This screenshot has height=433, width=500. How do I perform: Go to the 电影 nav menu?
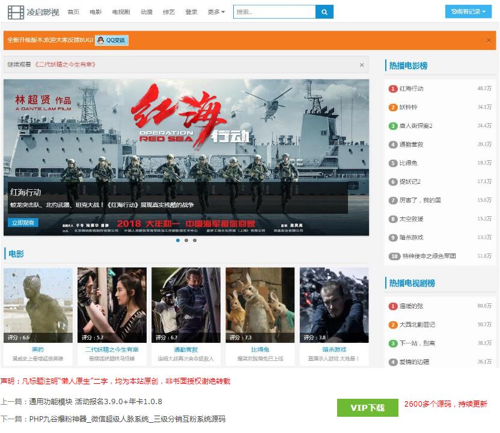click(x=96, y=12)
